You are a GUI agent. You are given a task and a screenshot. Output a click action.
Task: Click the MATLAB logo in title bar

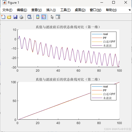(x=4, y=3)
